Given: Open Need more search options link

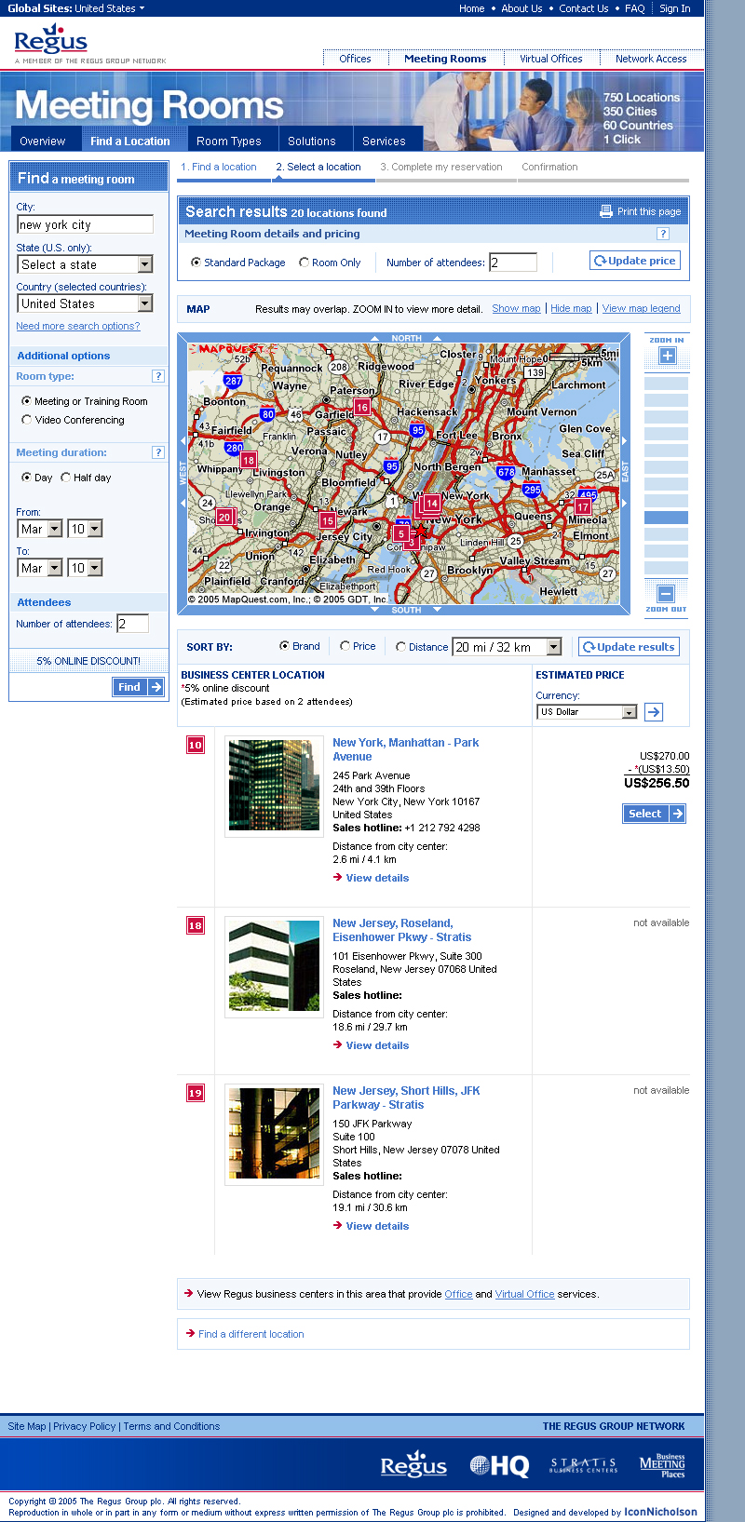Looking at the screenshot, I should pyautogui.click(x=78, y=327).
